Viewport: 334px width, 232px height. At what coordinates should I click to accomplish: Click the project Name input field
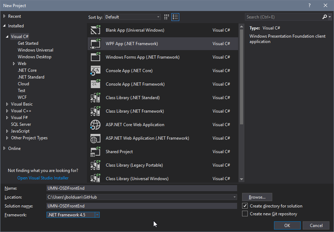(x=142, y=188)
